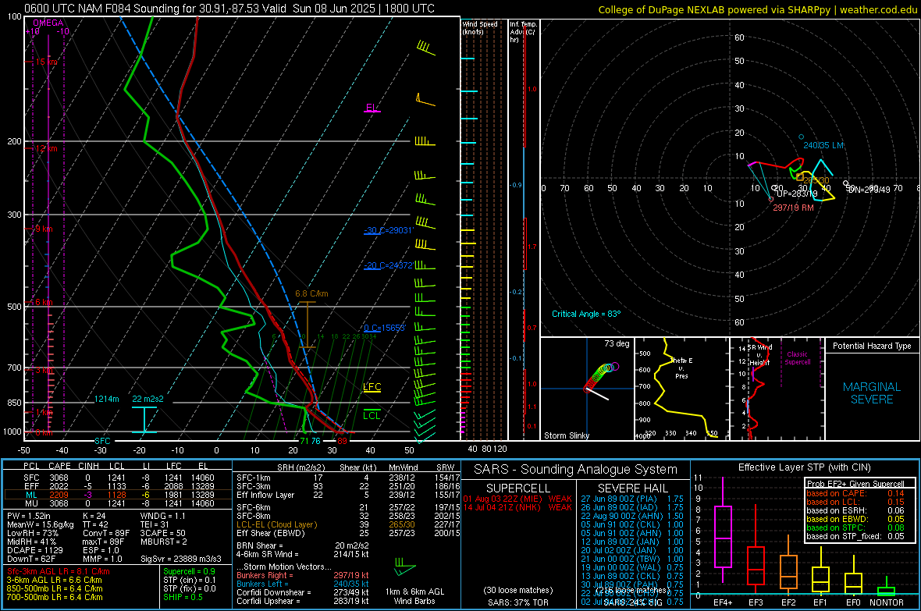
Task: Click green 'SHIP = 0.5' parameter
Action: 183,597
